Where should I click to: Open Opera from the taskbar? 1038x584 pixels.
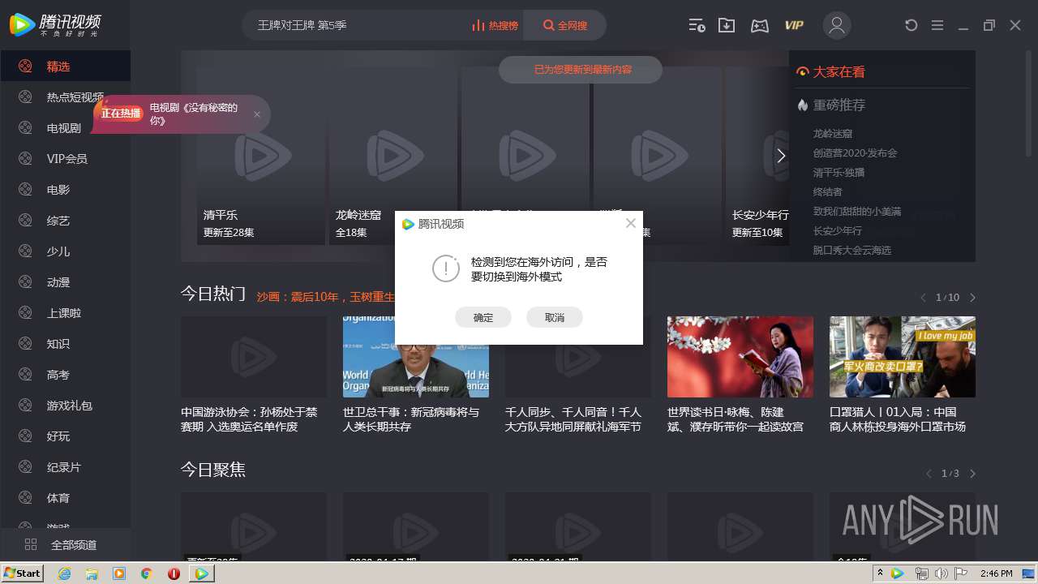[x=174, y=573]
